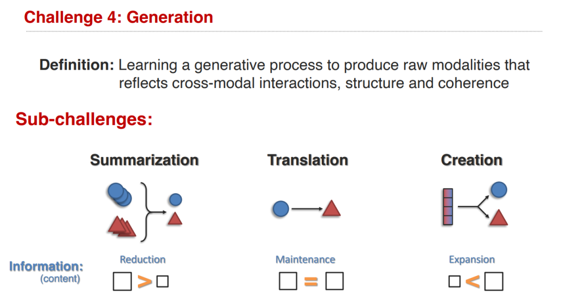Image resolution: width=584 pixels, height=299 pixels.
Task: Click the small square under Expansion
Action: coord(454,282)
